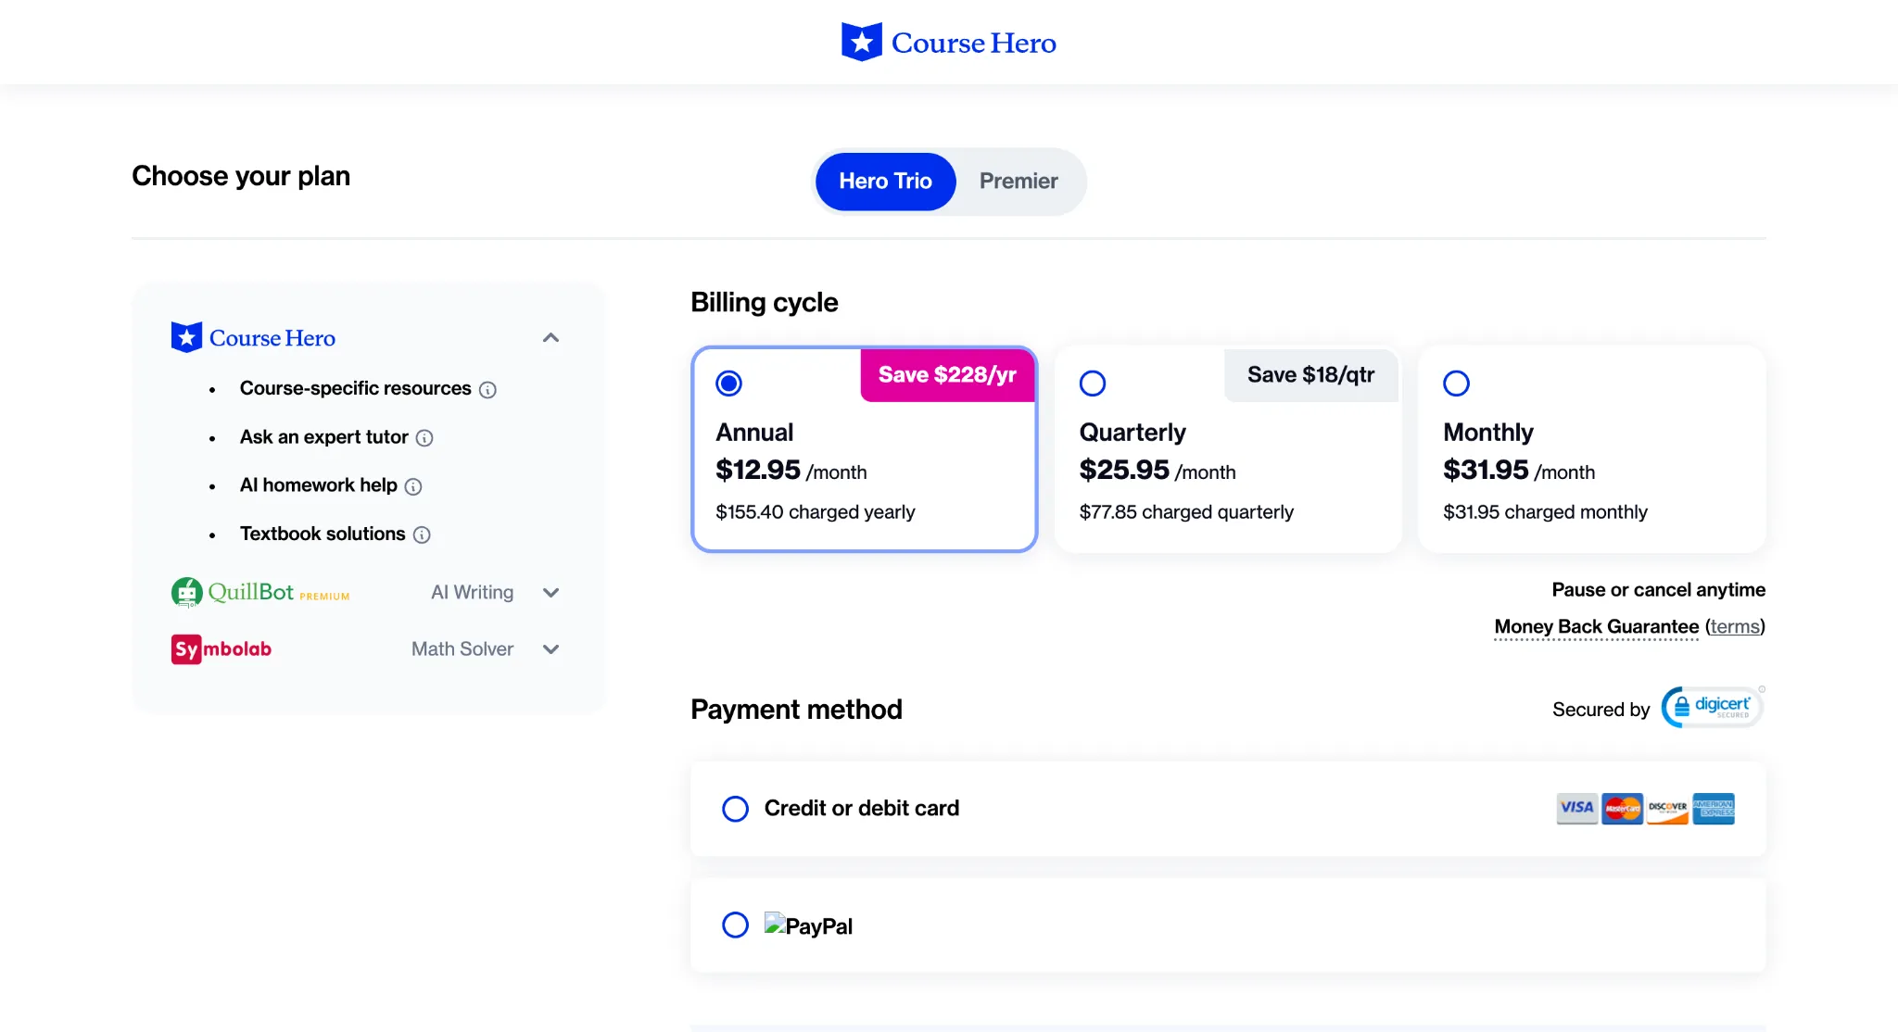Click the QuillBot Premium logo
The height and width of the screenshot is (1032, 1898).
click(x=260, y=592)
